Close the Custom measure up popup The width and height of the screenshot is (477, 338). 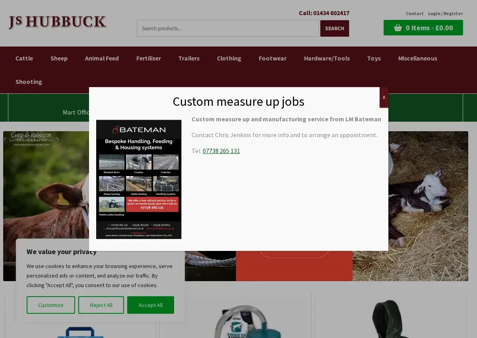tap(384, 97)
